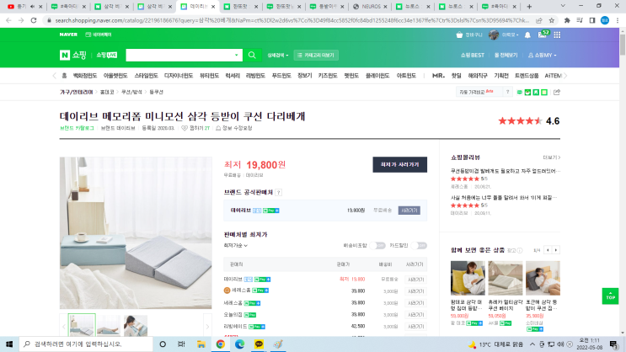Screen dimensions: 626x352
Task: Open KakaoTalk from the taskbar
Action: point(259,344)
